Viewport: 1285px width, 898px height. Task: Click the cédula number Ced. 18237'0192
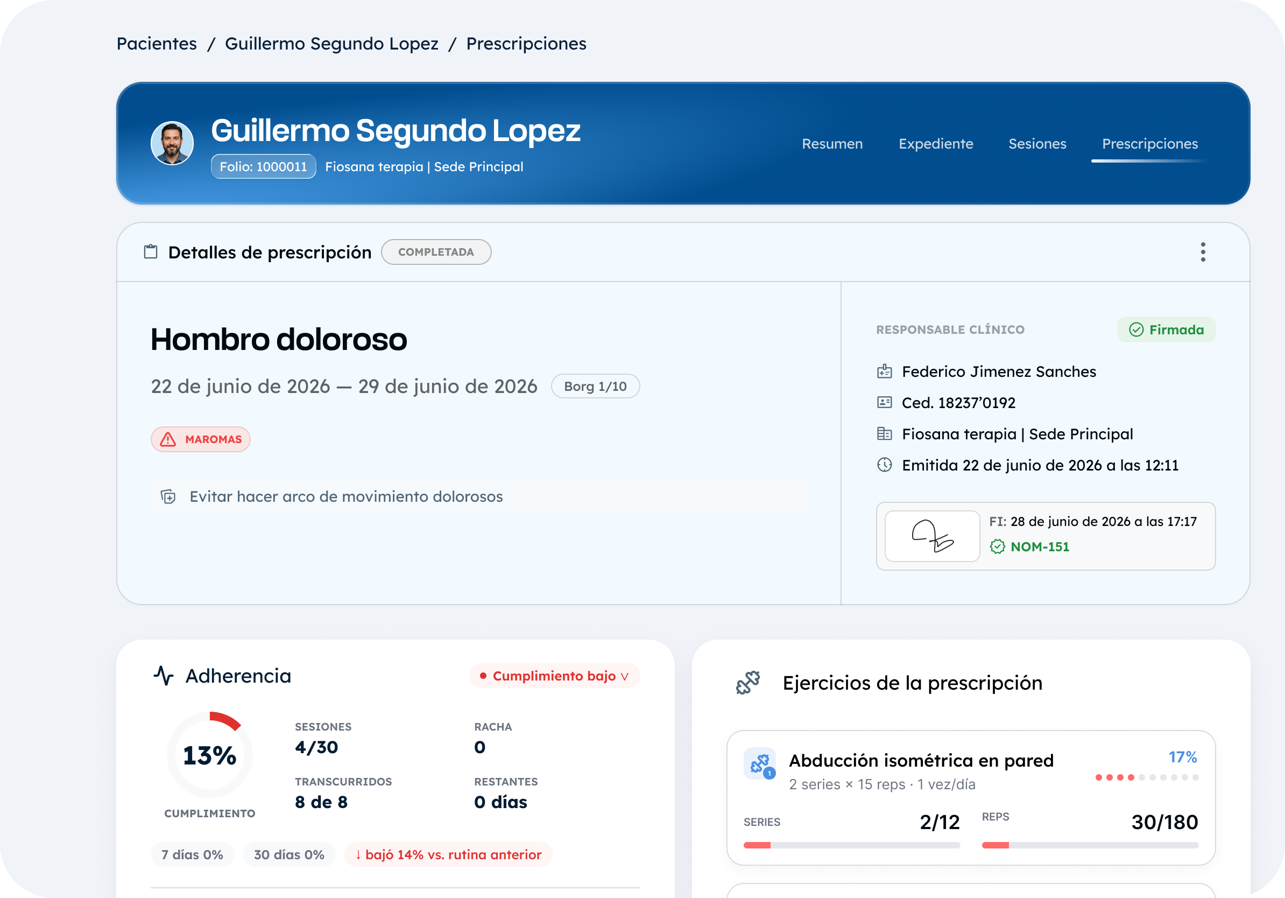(x=959, y=403)
